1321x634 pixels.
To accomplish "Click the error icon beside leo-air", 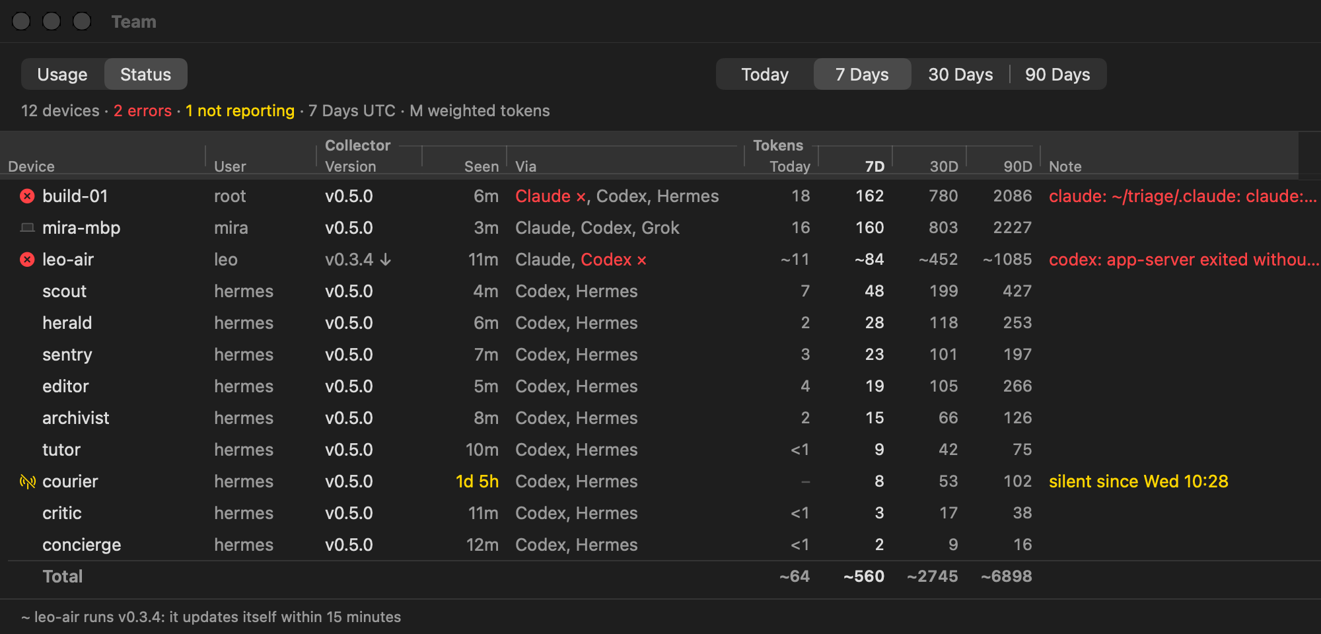I will point(27,260).
